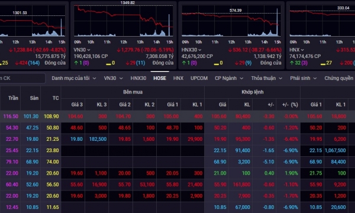Click the green advancers arrow in VN30 card
The image size is (355, 213).
(76, 63)
